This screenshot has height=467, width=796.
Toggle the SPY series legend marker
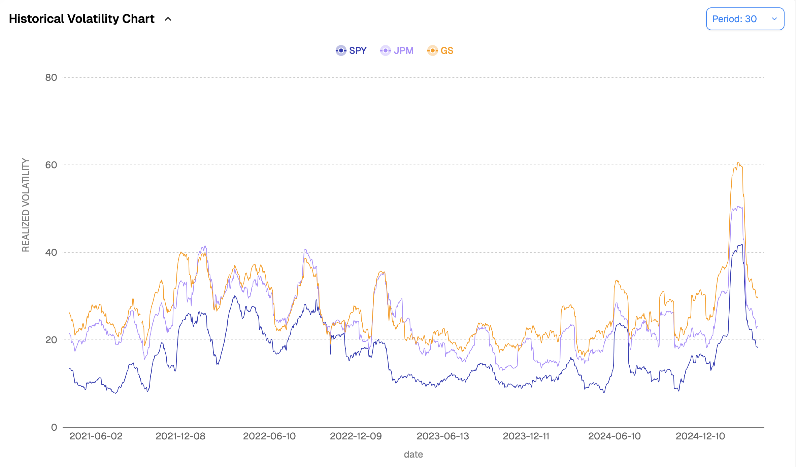pos(341,50)
